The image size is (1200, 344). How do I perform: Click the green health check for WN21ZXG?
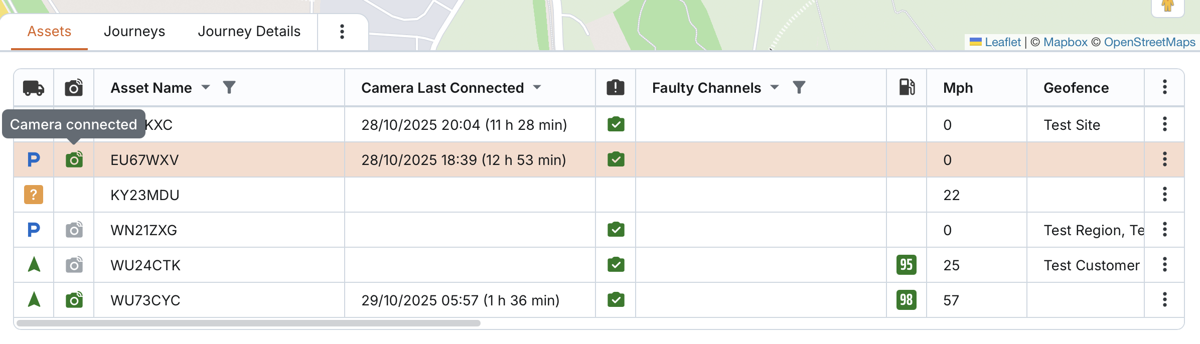pyautogui.click(x=616, y=230)
